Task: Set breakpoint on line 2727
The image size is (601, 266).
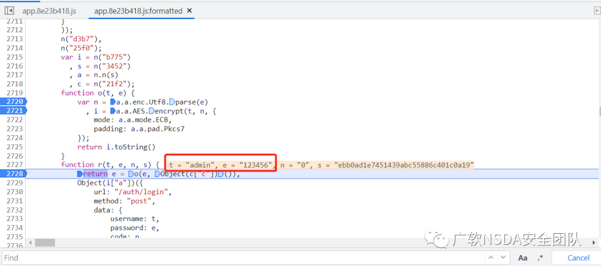Action: pos(14,164)
